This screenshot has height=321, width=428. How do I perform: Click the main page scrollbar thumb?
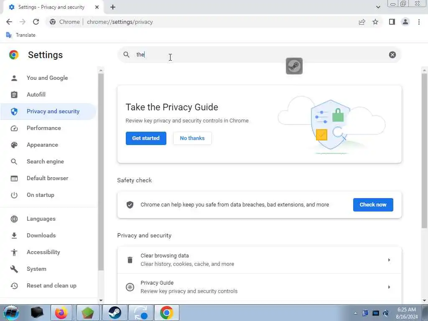click(x=424, y=150)
